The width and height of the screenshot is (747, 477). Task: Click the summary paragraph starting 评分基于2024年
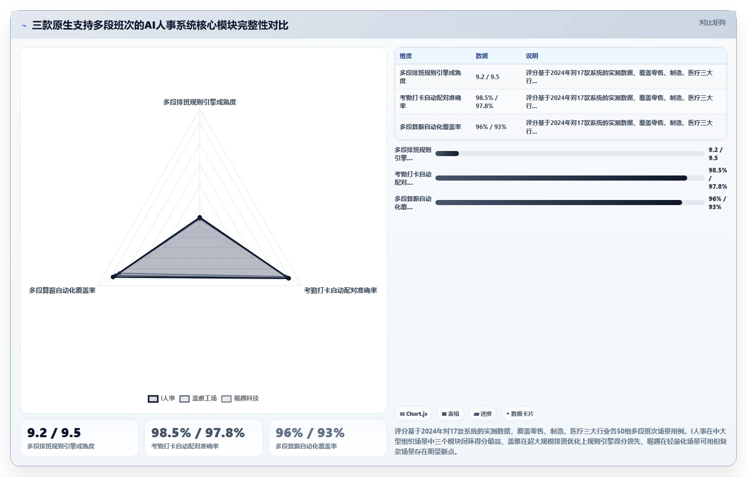coord(561,441)
